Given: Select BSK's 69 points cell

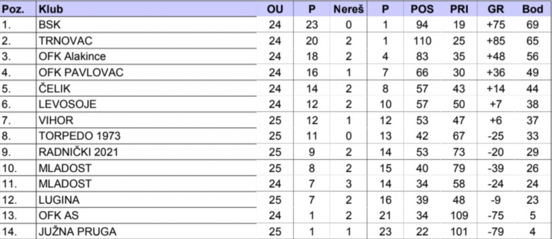Looking at the screenshot, I should [x=532, y=24].
